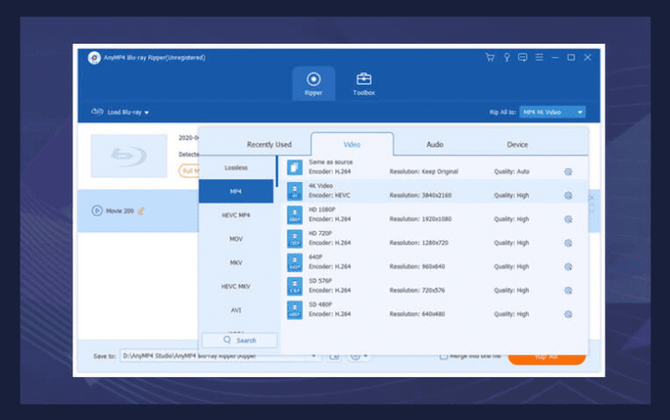Select the Ripper icon
Viewport: 670px width, 420px height.
(314, 84)
